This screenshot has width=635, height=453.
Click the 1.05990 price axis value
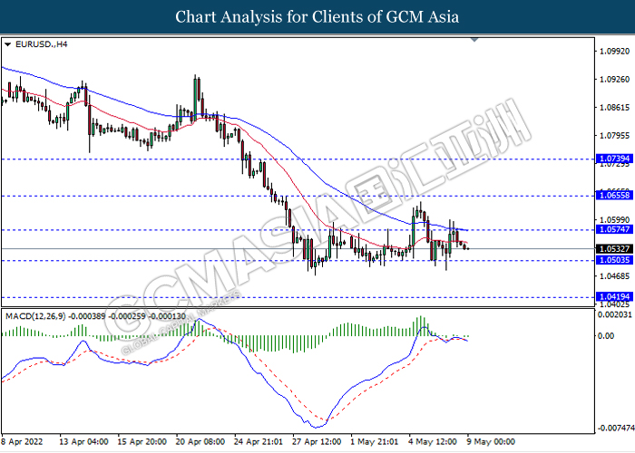tap(614, 220)
